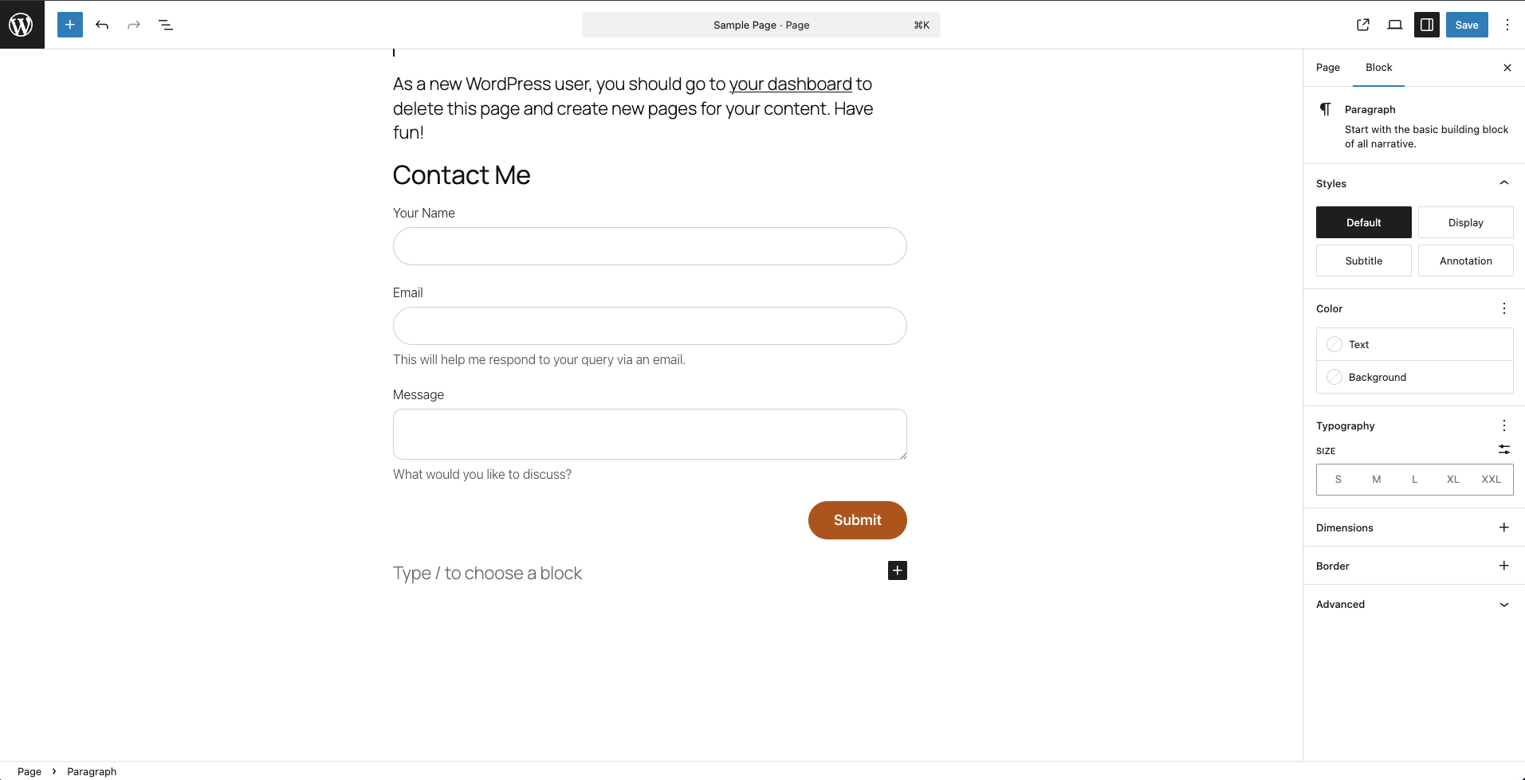
Task: Click Paragraph in the breadcrumb bar
Action: [x=91, y=770]
